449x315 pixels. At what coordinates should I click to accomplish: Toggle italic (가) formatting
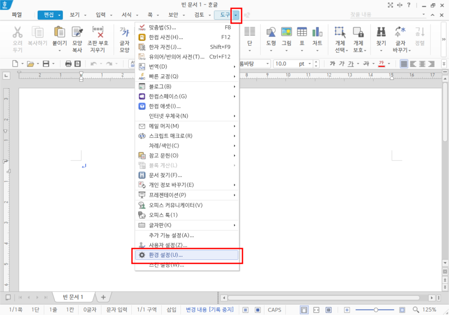(342, 64)
